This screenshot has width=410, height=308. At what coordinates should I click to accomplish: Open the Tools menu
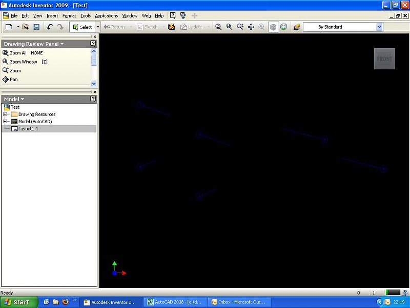(x=86, y=16)
